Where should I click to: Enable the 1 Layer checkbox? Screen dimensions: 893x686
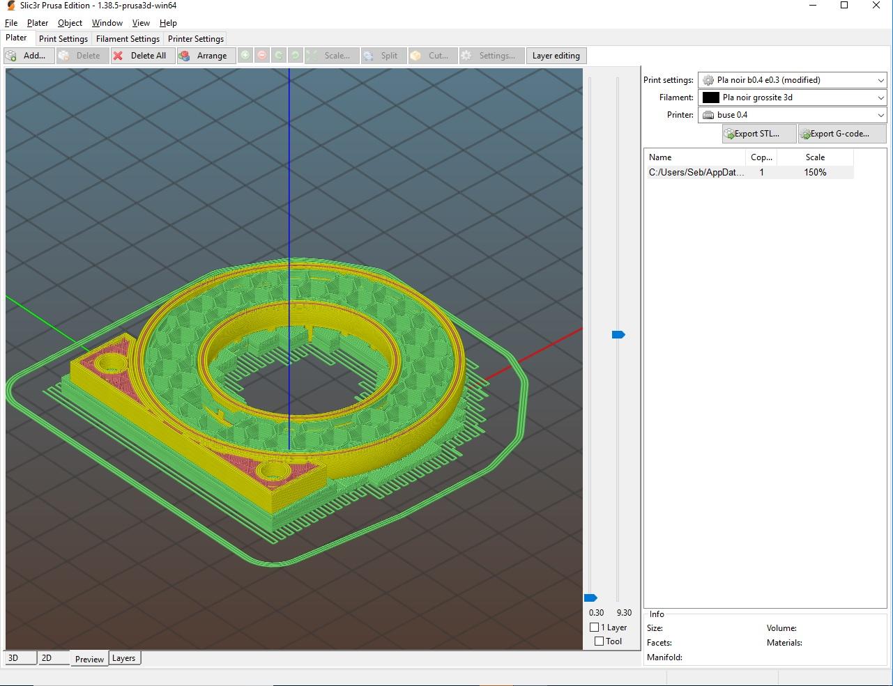595,627
